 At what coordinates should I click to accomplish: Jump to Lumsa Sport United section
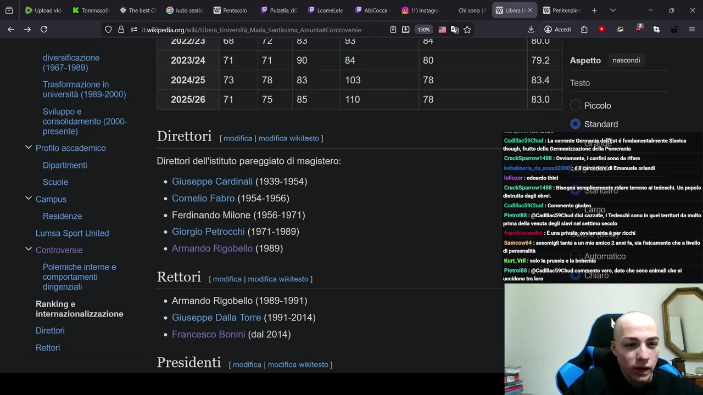tap(72, 233)
